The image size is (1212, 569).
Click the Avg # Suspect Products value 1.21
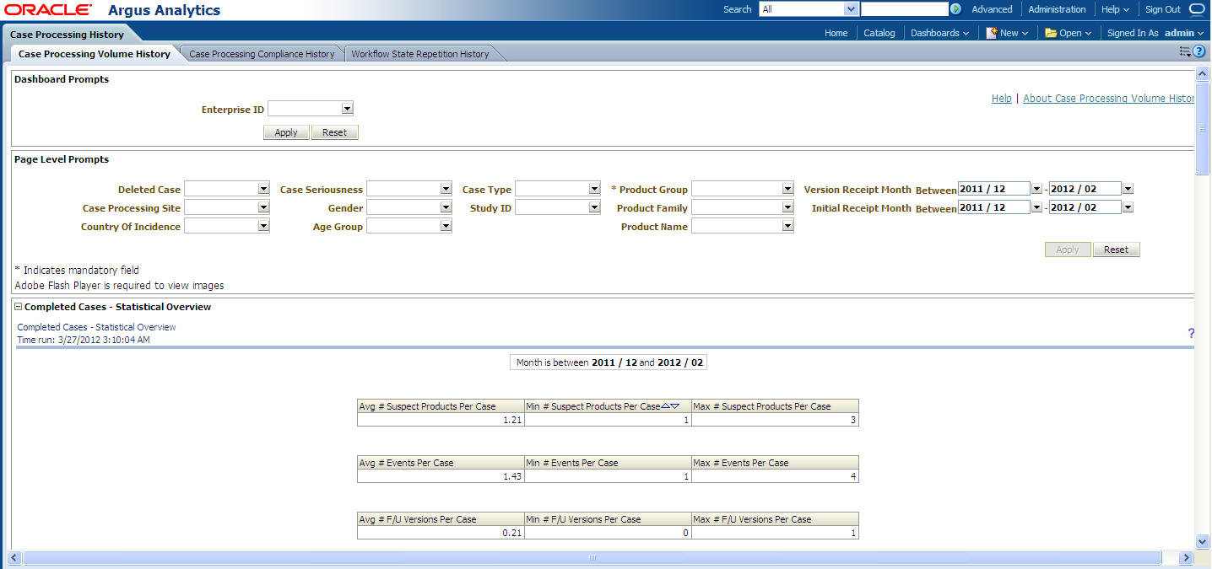(511, 420)
